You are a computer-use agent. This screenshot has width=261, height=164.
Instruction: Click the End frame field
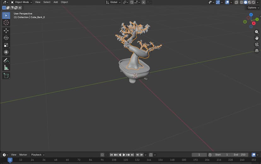tap(240, 155)
